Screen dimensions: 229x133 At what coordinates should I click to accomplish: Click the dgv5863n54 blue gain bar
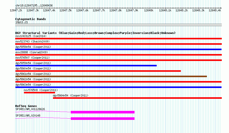tap(118, 87)
